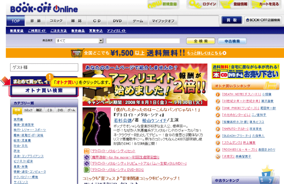Click the 中古検索 button
Image resolution: width=284 pixels, height=184 pixels.
point(232,41)
